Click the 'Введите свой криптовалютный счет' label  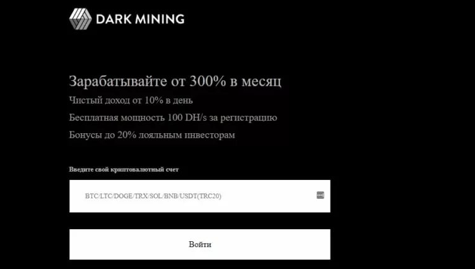[128, 169]
